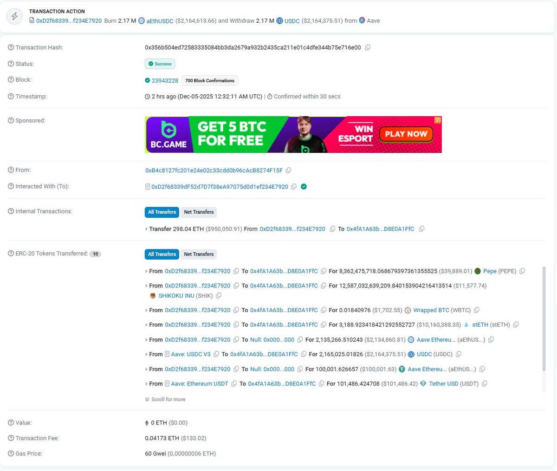557x471 pixels.
Task: Copy the stETH token address
Action: click(x=516, y=325)
